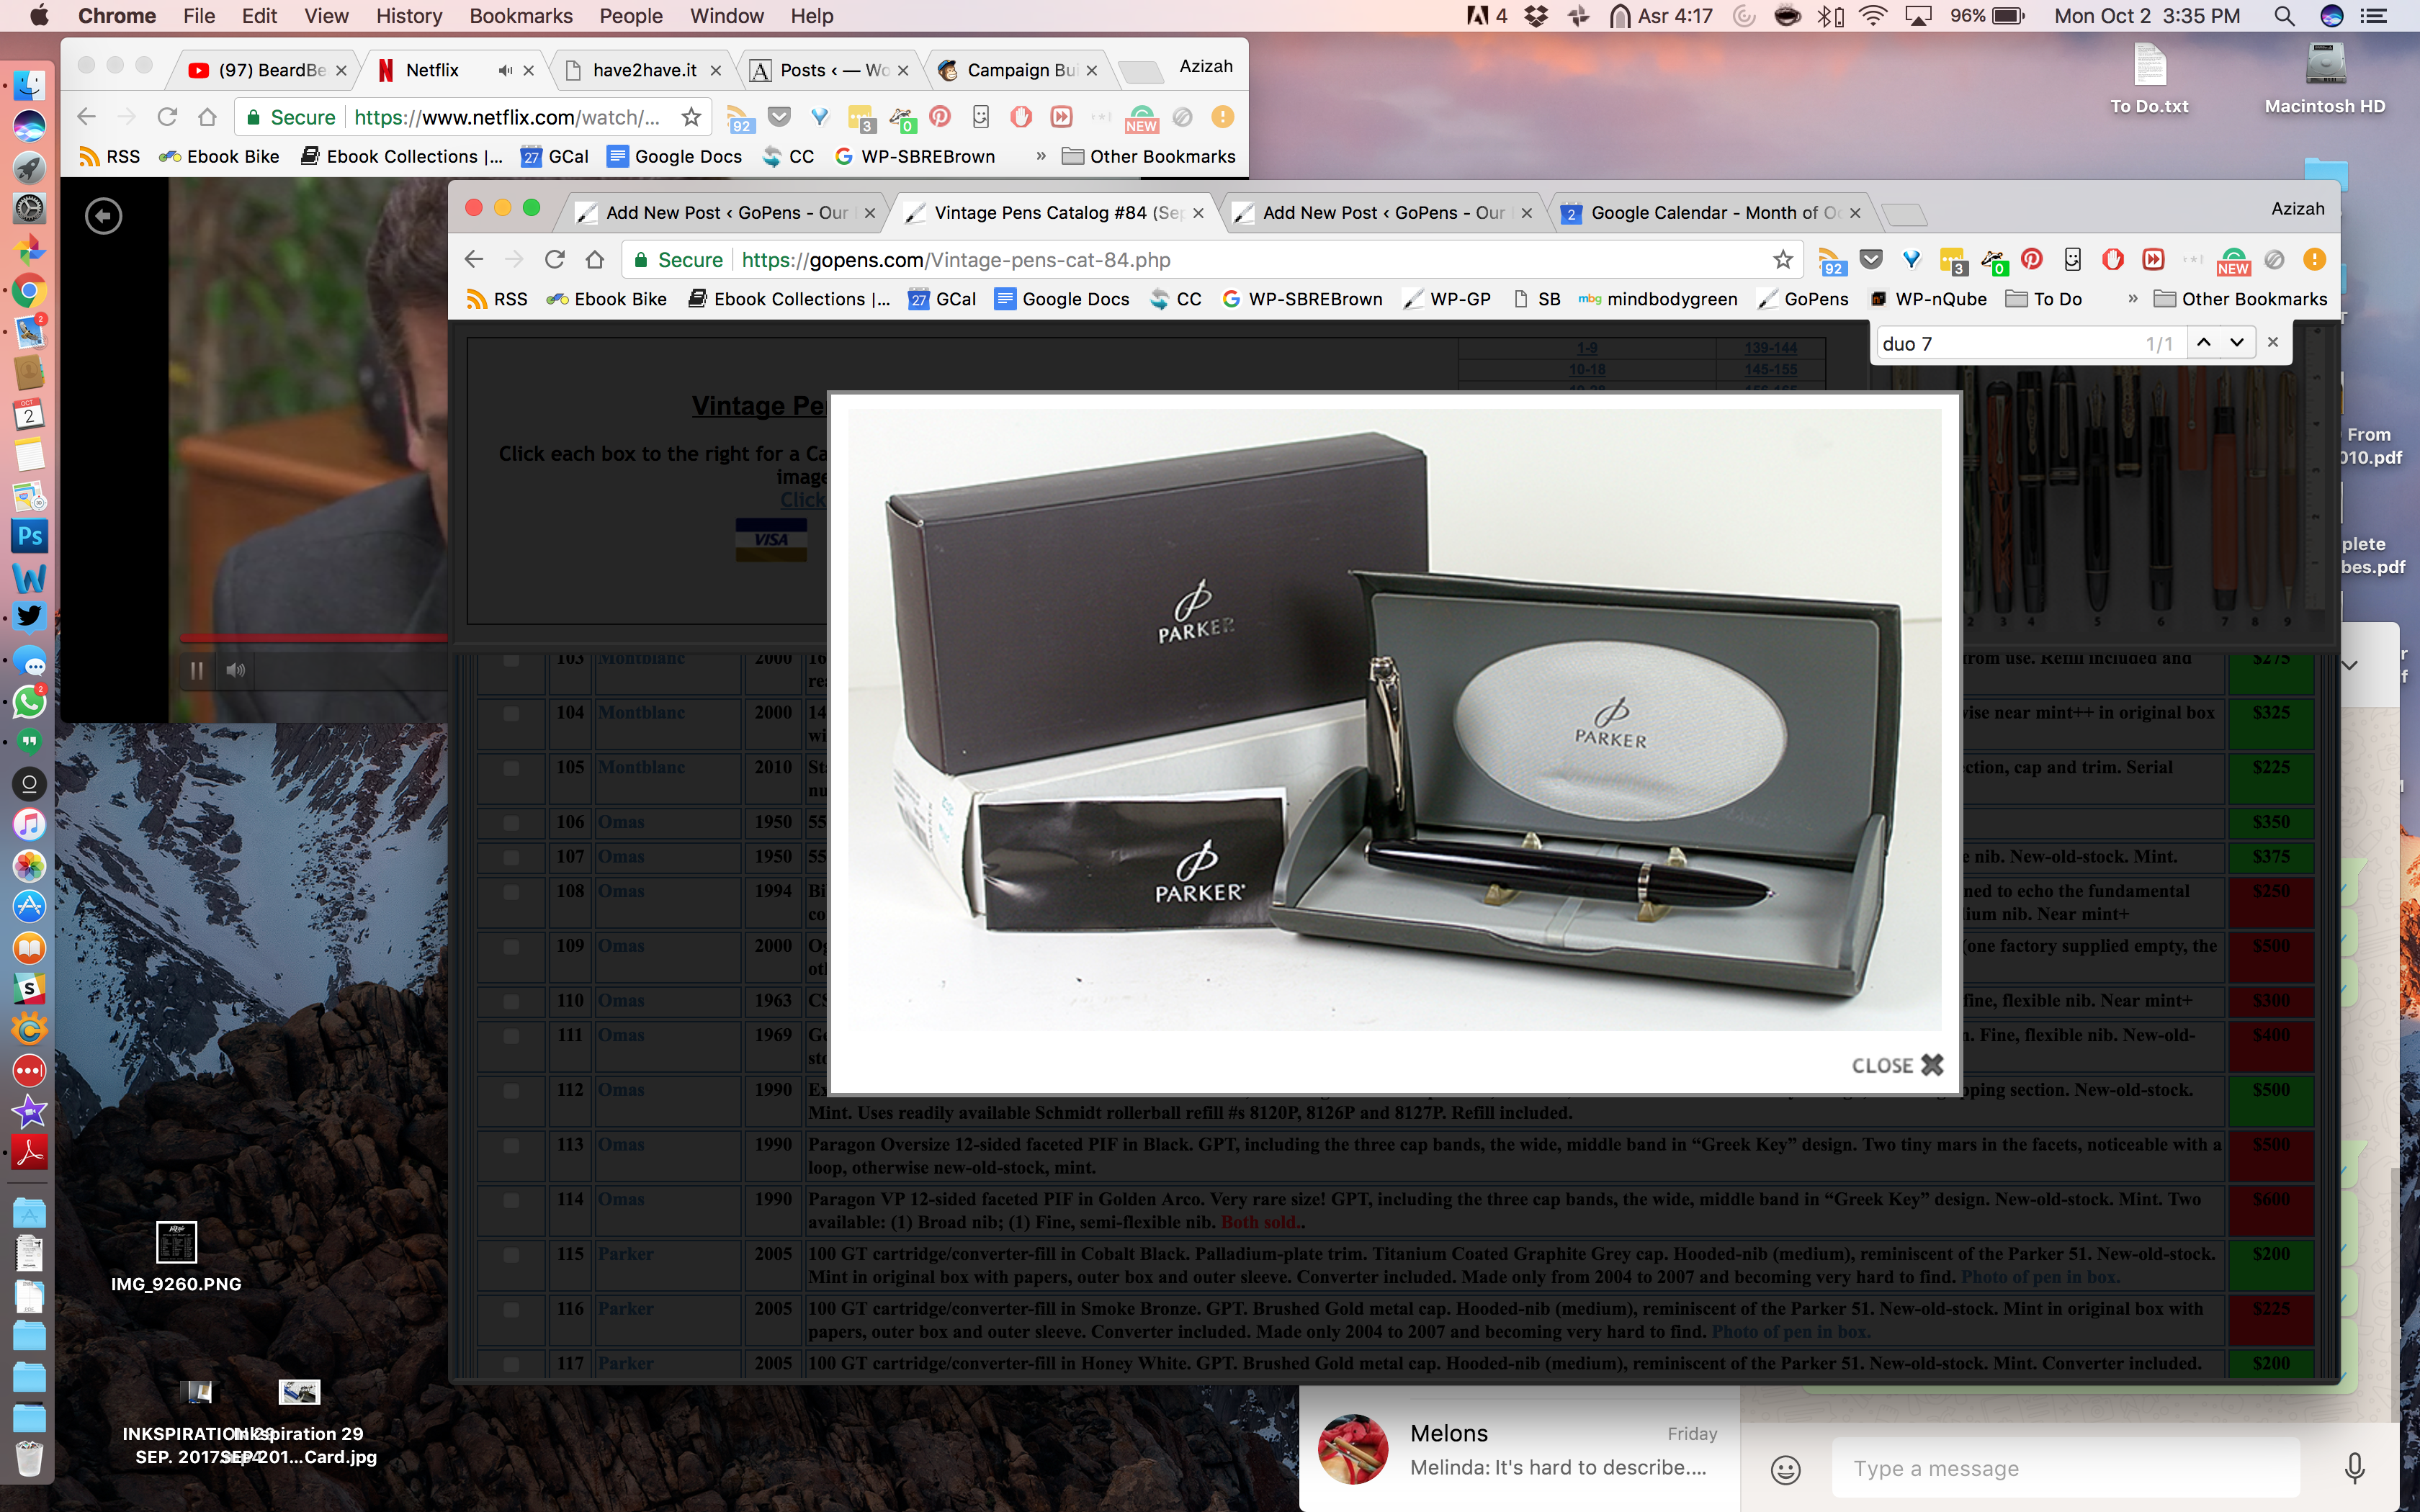Close the find bar
The height and width of the screenshot is (1512, 2420).
[2273, 342]
